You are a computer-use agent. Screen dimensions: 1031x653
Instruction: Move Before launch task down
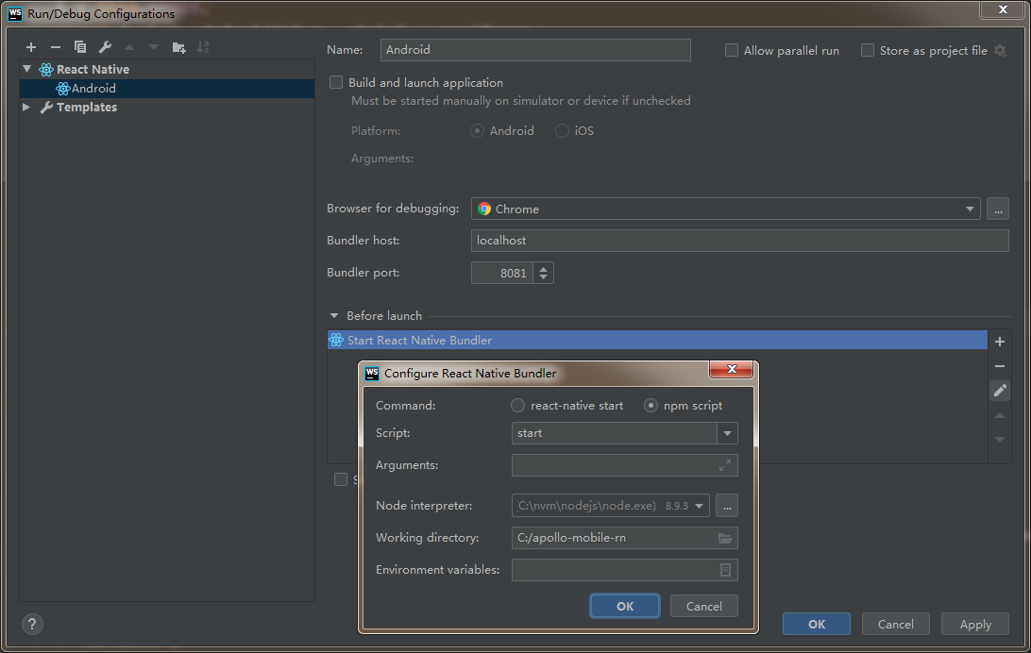1000,440
